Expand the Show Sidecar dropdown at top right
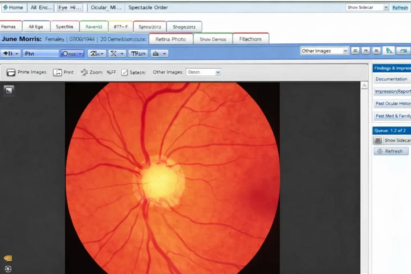Viewport: 411px width, 274px height. 366,7
